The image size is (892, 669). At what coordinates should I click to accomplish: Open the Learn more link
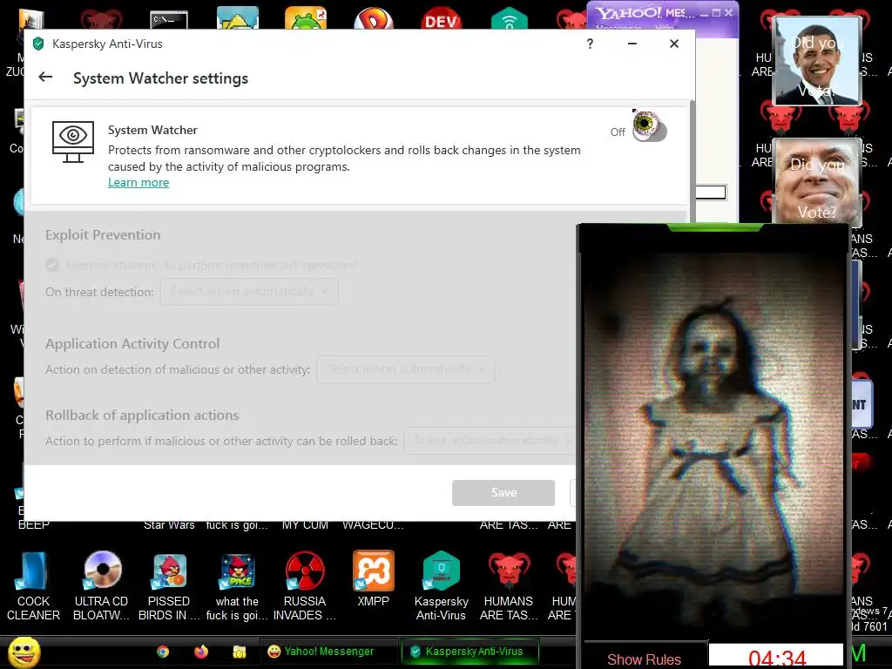[139, 183]
